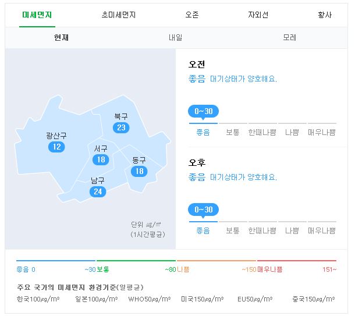Select the 미세먼지 tab
The image size is (355, 316).
point(37,15)
